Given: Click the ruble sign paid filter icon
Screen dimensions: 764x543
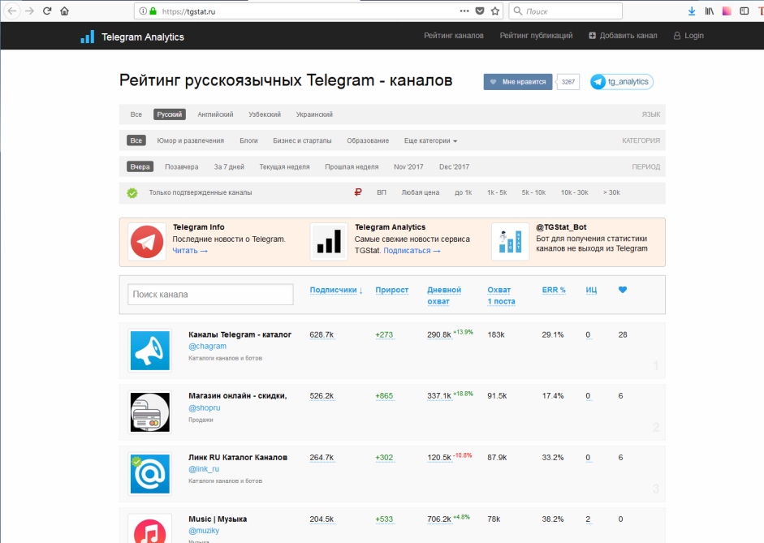Looking at the screenshot, I should click(x=356, y=193).
